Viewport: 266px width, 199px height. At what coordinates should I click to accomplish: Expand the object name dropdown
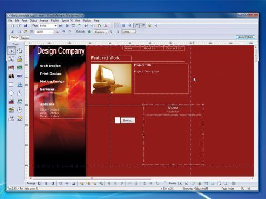pyautogui.click(x=44, y=32)
